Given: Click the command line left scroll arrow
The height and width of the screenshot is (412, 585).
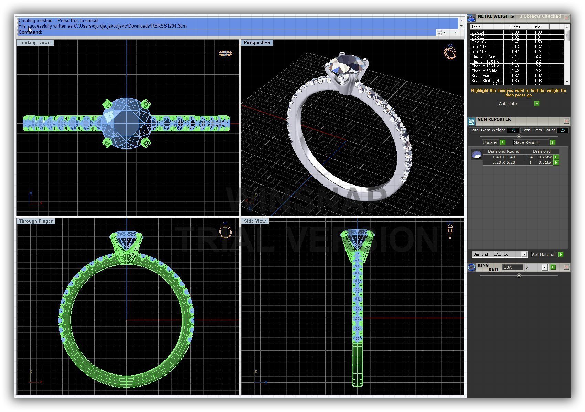Looking at the screenshot, I should point(445,32).
